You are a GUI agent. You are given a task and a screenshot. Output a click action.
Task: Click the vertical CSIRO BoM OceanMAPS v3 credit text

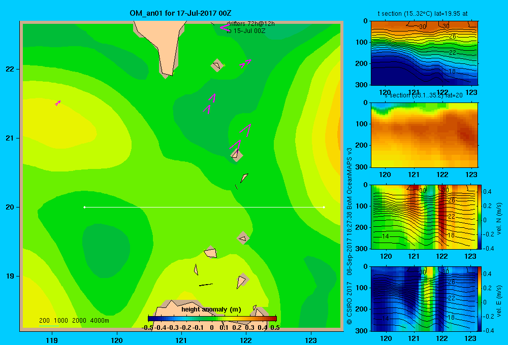(x=350, y=236)
